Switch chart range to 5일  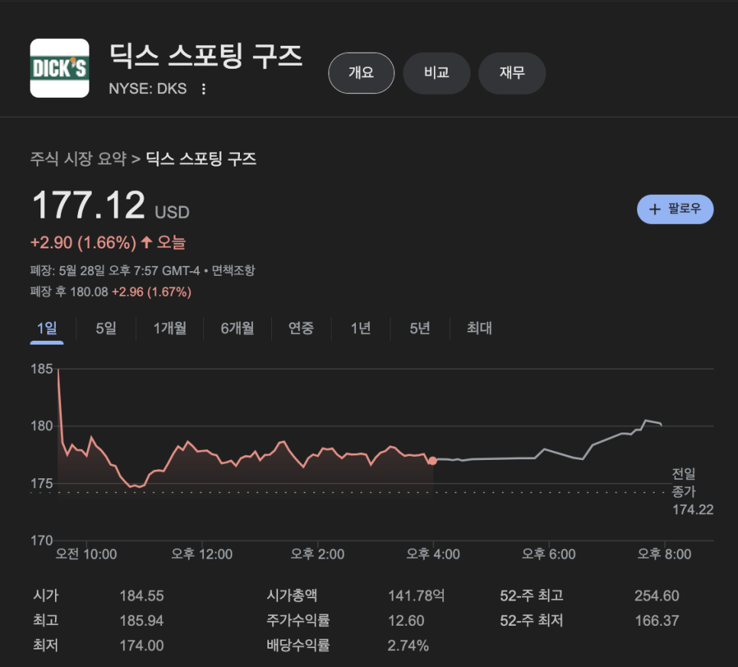[106, 328]
